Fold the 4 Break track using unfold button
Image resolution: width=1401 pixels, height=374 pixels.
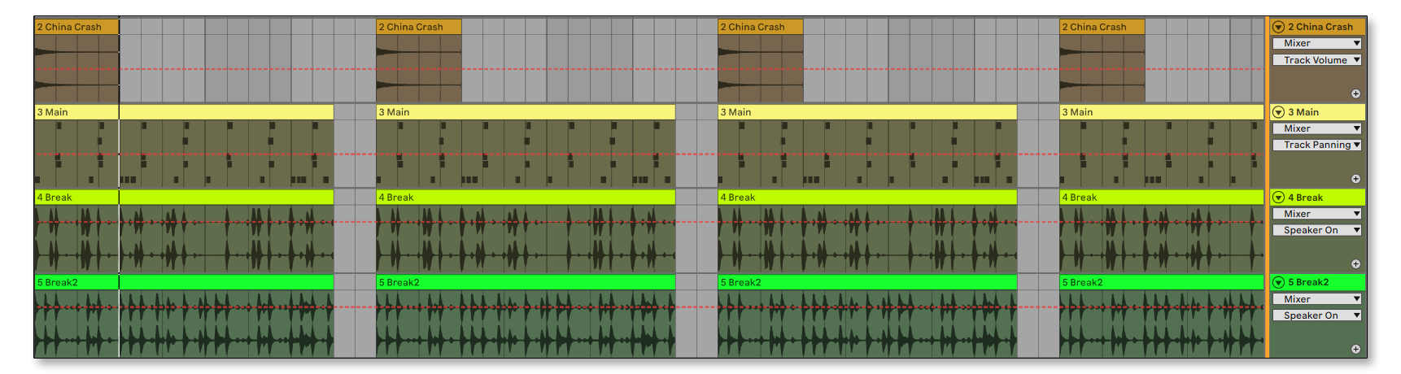coord(1278,198)
